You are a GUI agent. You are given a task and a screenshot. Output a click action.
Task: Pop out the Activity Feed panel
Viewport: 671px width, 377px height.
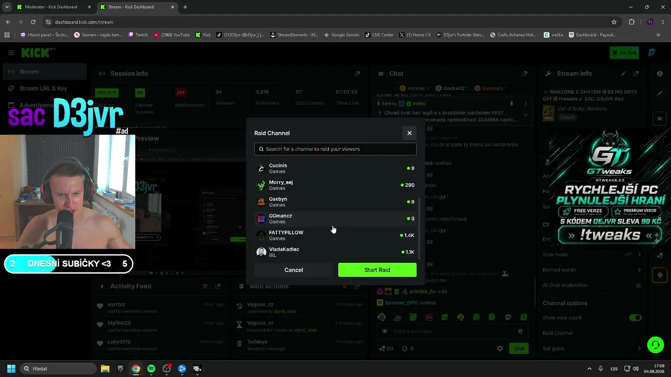tap(218, 286)
